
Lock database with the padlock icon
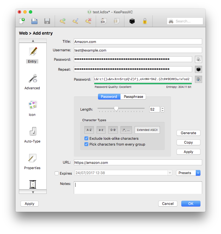tap(145, 21)
